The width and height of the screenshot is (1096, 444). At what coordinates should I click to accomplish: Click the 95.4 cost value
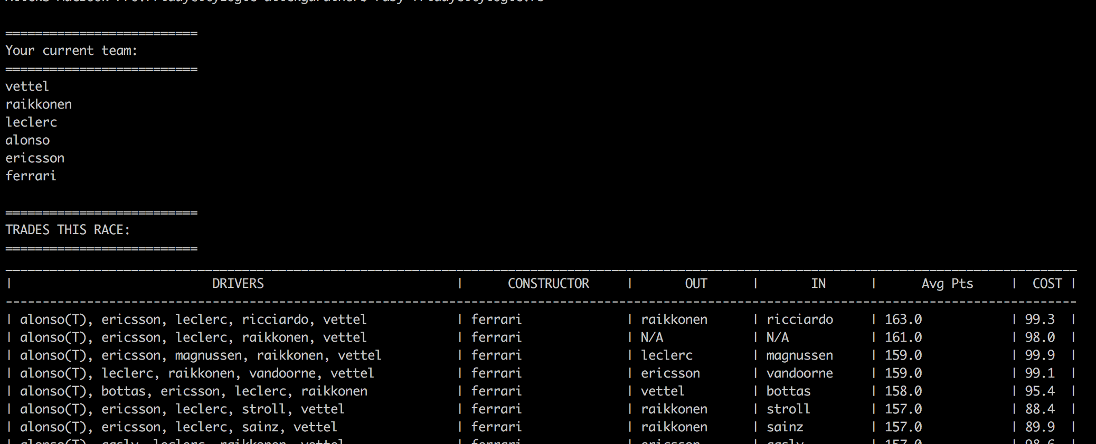coord(1040,391)
